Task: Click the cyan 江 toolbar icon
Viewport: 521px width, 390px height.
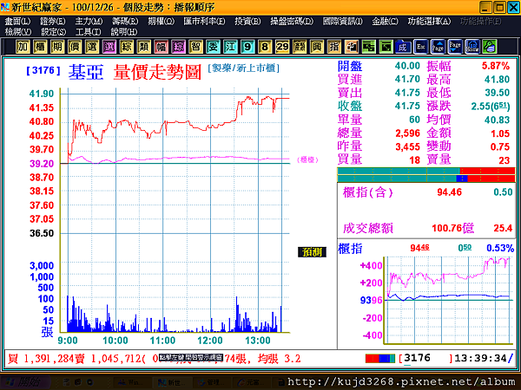Action: point(230,47)
